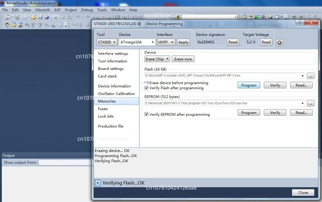Screen dimensions: 322x202
Task: Click the open folder icon in second toolbar
Action: [14, 25]
